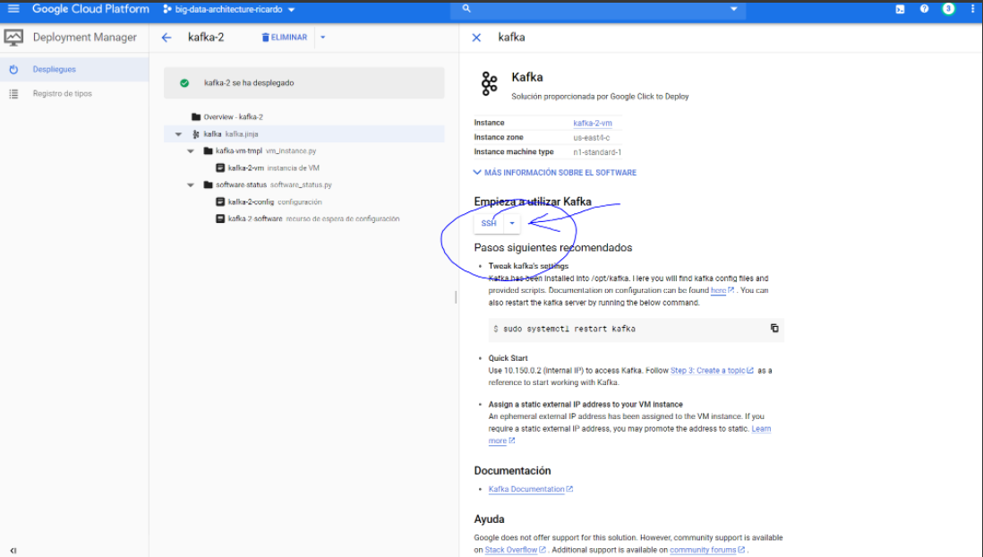
Task: Open the project selector big-data-architecture-ricardo
Action: (229, 9)
